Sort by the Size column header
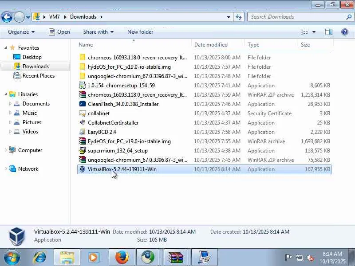 click(316, 45)
